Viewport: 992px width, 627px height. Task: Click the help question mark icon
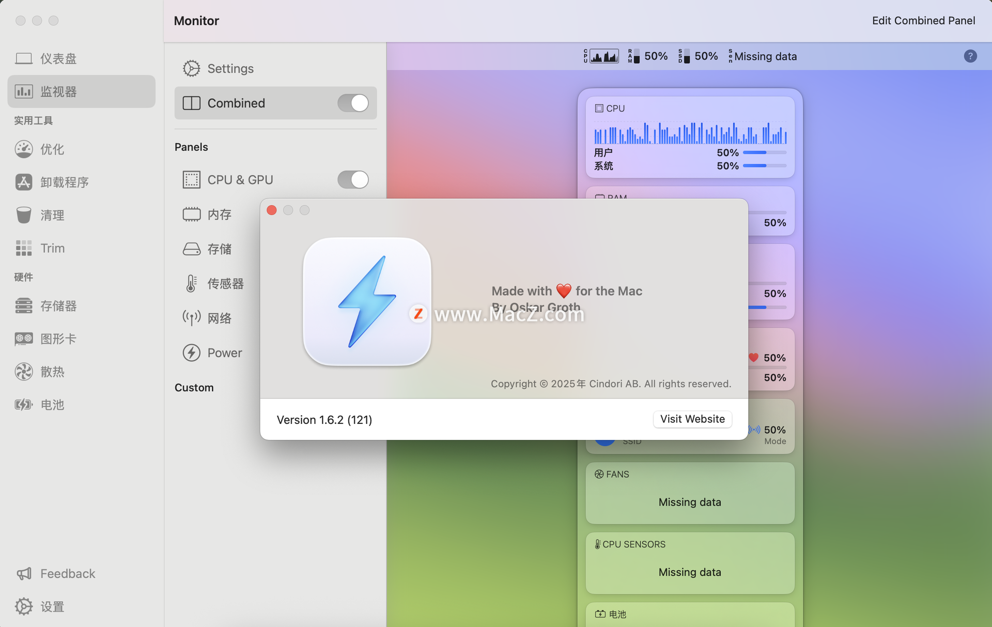[970, 56]
